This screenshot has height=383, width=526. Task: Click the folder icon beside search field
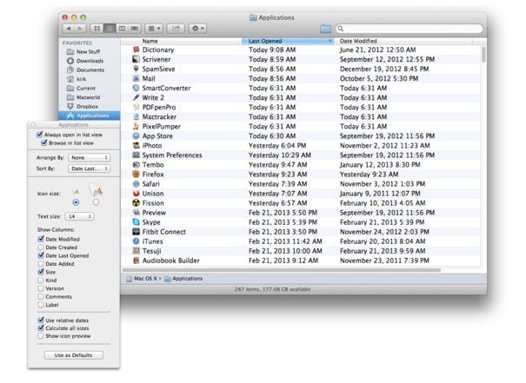pyautogui.click(x=325, y=29)
